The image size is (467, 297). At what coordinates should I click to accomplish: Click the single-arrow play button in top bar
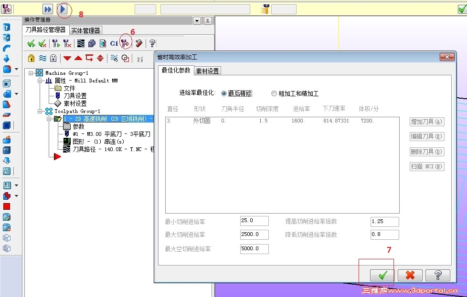[63, 9]
